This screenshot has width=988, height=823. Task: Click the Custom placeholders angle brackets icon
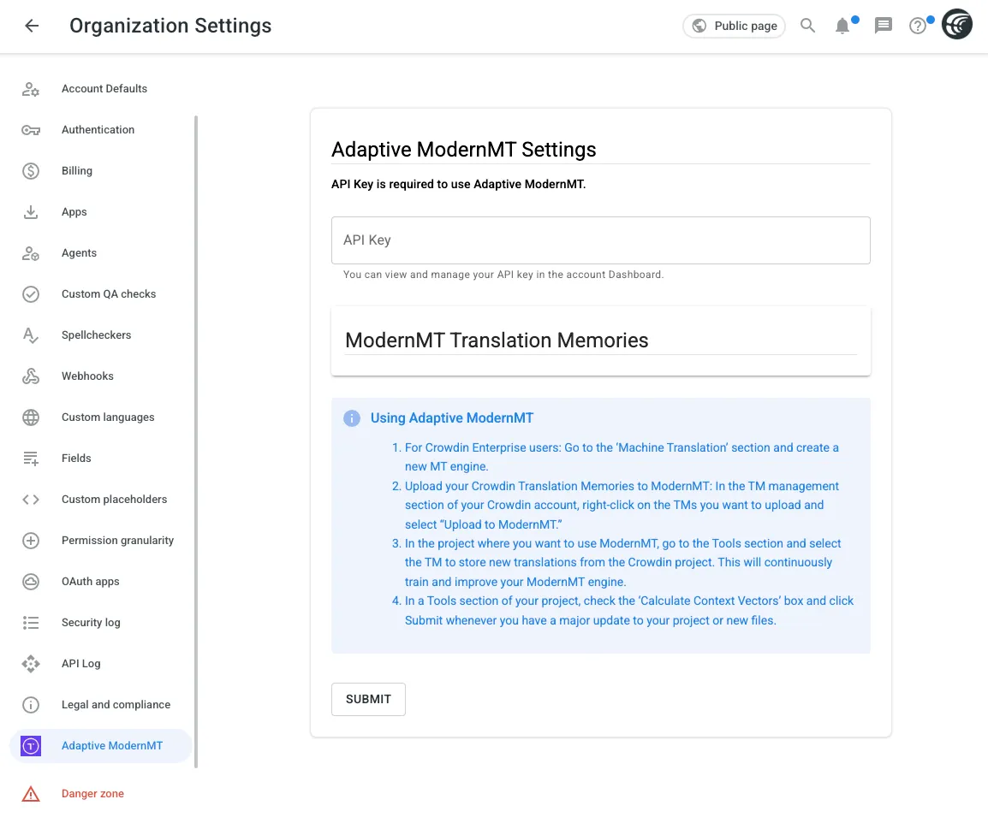point(31,499)
